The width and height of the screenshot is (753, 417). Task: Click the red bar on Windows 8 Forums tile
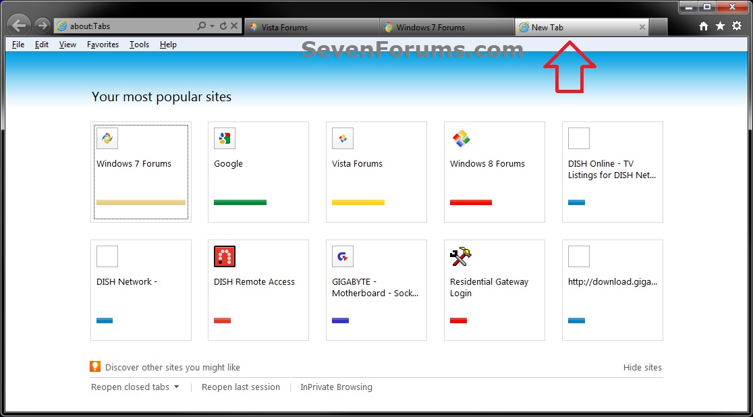[x=471, y=202]
